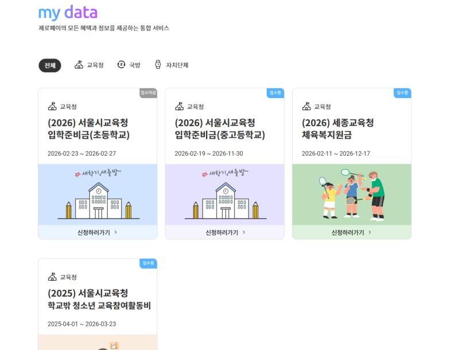459x350 pixels.
Task: Click the school icon in 교육청 tab
Action: pos(79,65)
